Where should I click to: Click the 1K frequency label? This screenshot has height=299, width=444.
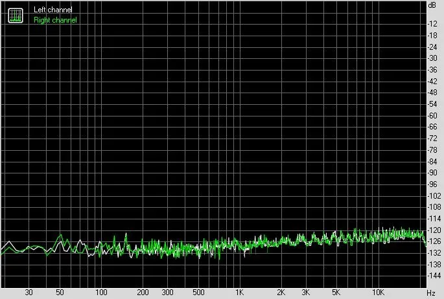pos(240,293)
